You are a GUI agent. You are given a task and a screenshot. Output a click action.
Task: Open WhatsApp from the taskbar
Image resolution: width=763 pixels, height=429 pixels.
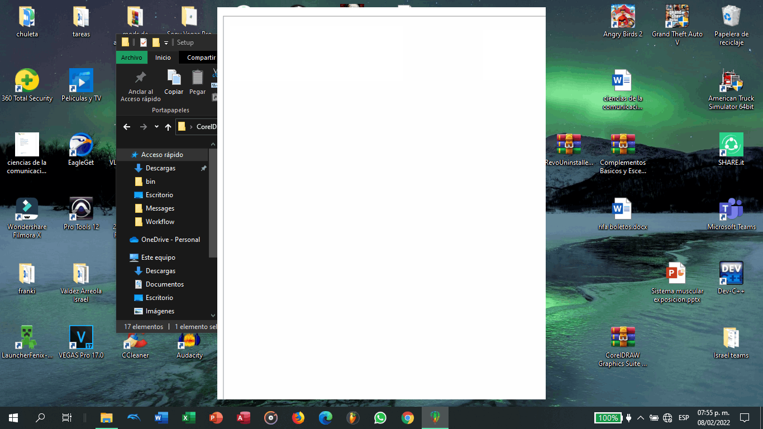pos(380,418)
